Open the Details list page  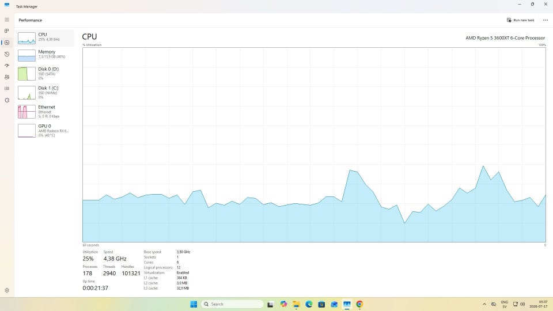click(x=7, y=89)
